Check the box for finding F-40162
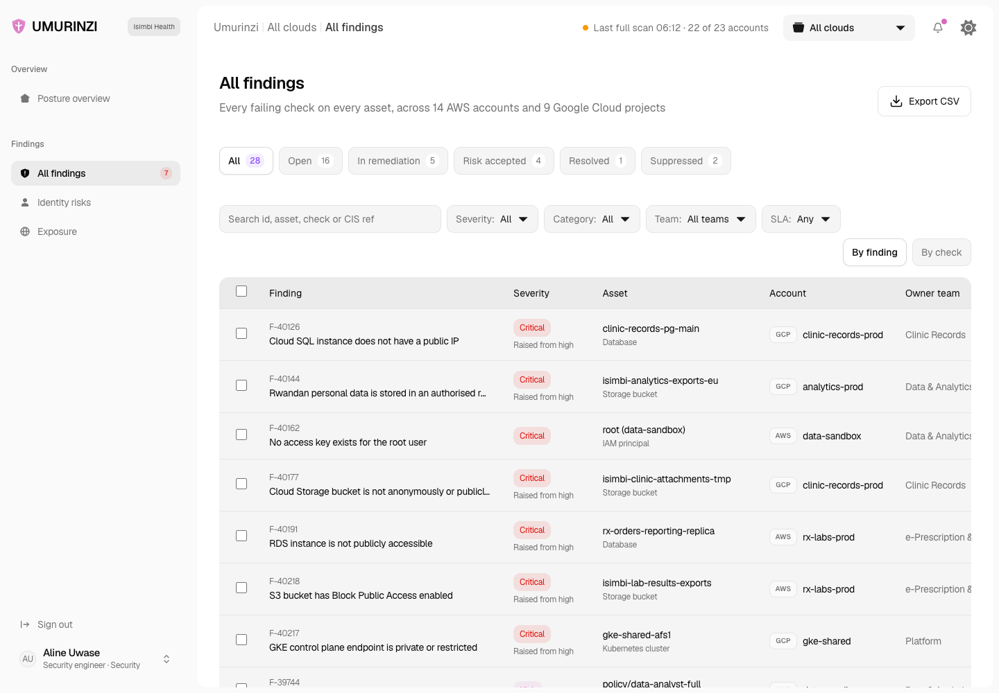 pos(241,435)
